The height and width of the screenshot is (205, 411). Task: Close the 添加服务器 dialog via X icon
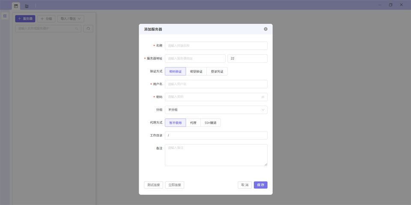(x=265, y=29)
